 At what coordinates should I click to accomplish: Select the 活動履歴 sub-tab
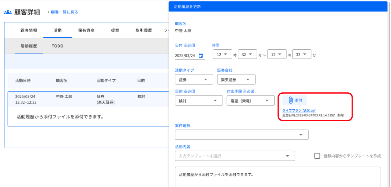coord(29,46)
